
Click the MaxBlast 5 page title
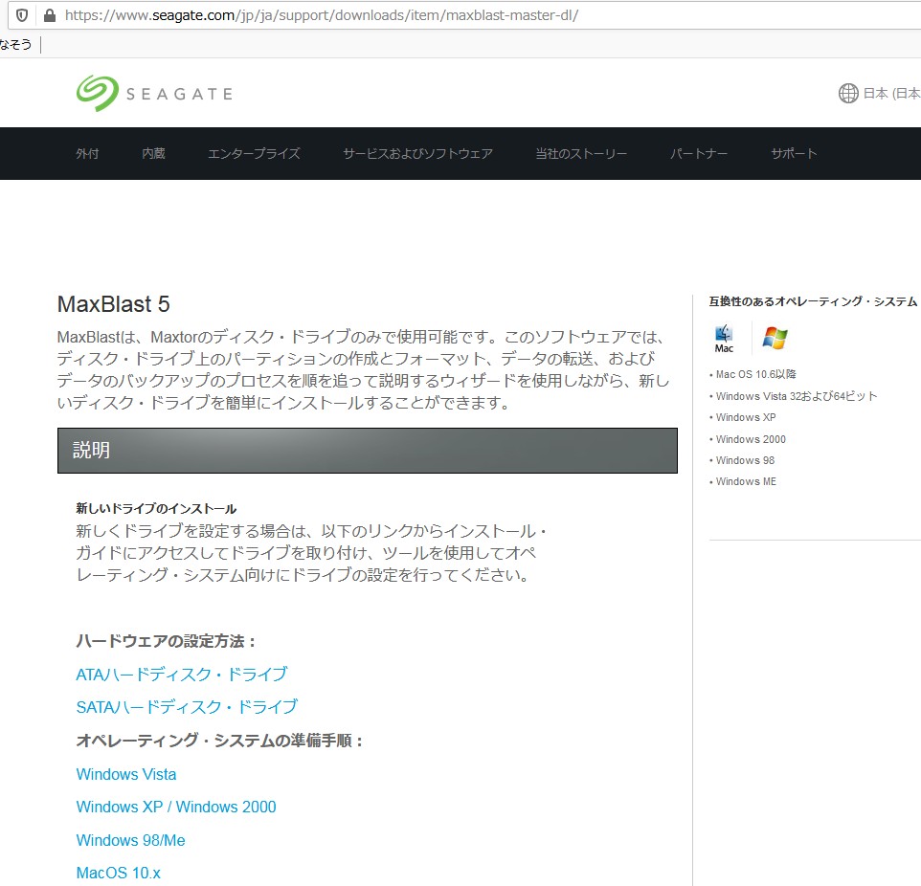click(113, 304)
